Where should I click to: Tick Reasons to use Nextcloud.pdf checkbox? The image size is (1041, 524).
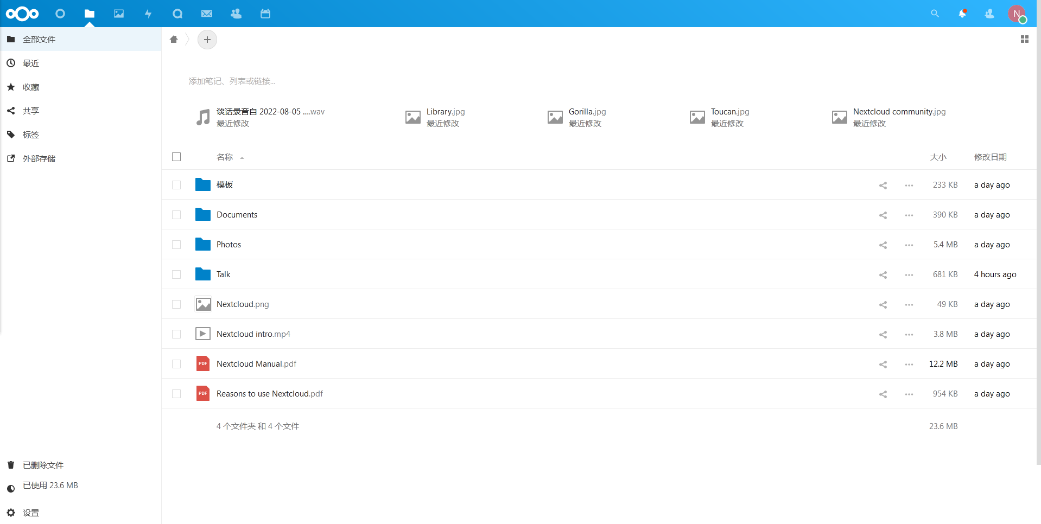(176, 394)
